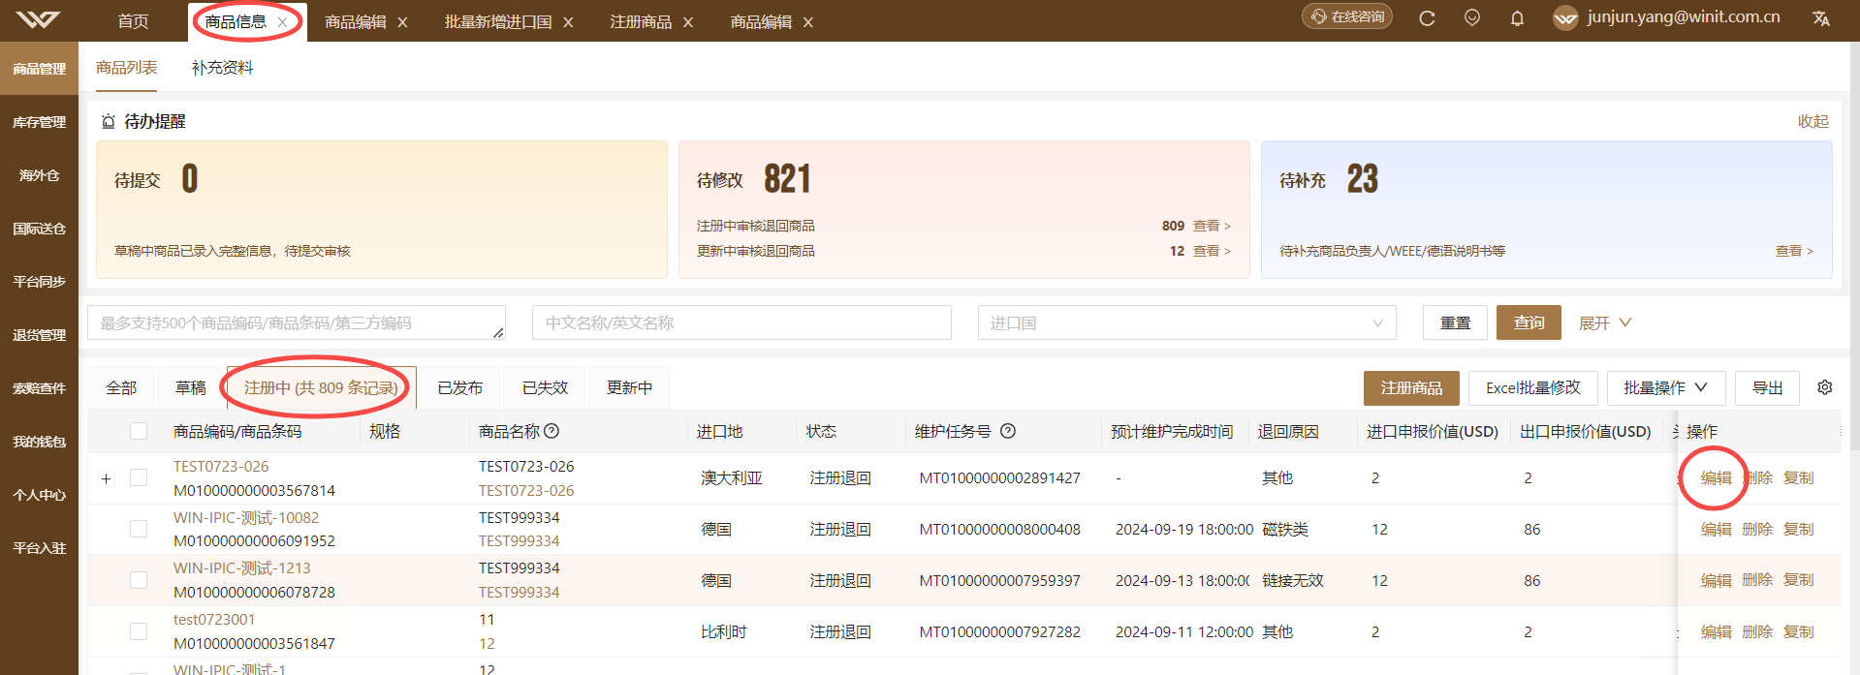Filter by 更新中 status tab

click(x=629, y=387)
